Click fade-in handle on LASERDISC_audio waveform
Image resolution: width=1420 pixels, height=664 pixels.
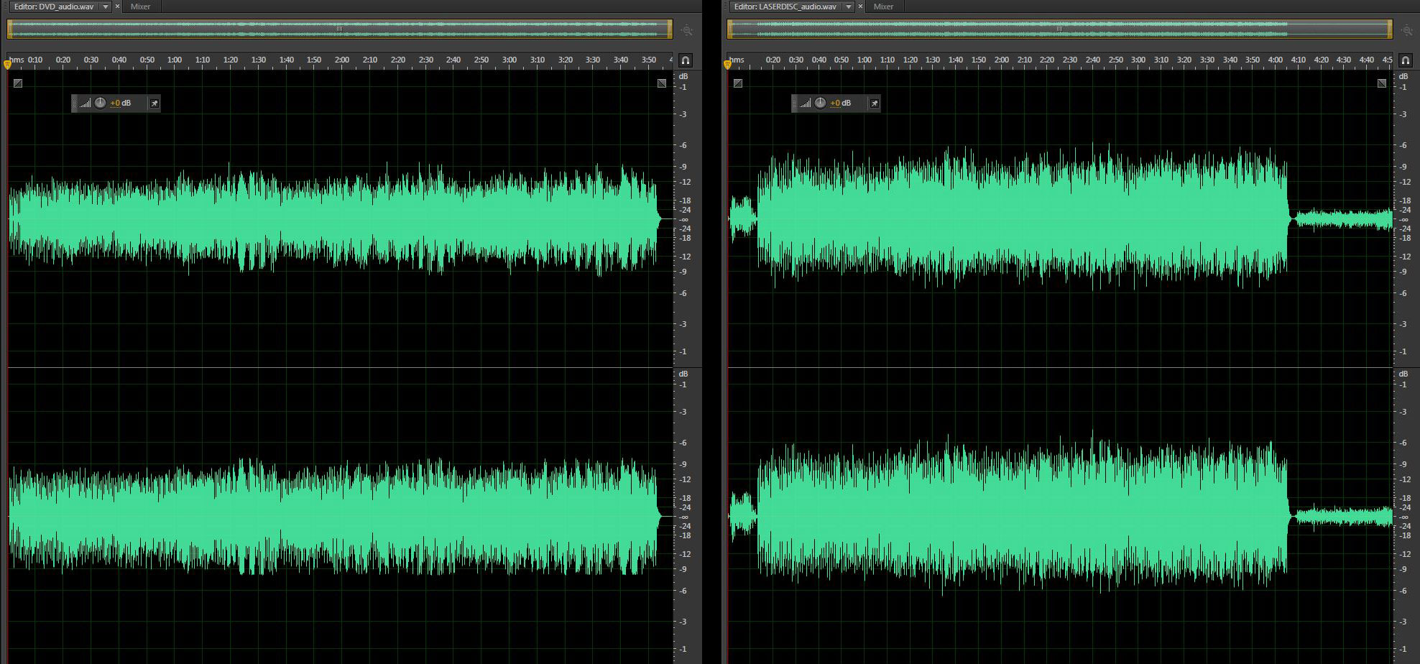tap(738, 83)
